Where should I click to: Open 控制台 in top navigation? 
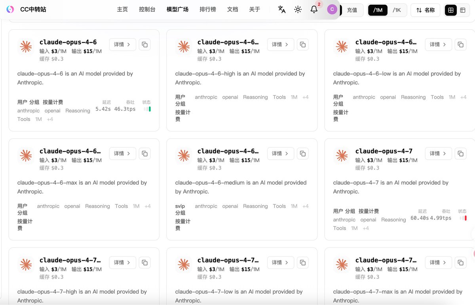pos(147,10)
